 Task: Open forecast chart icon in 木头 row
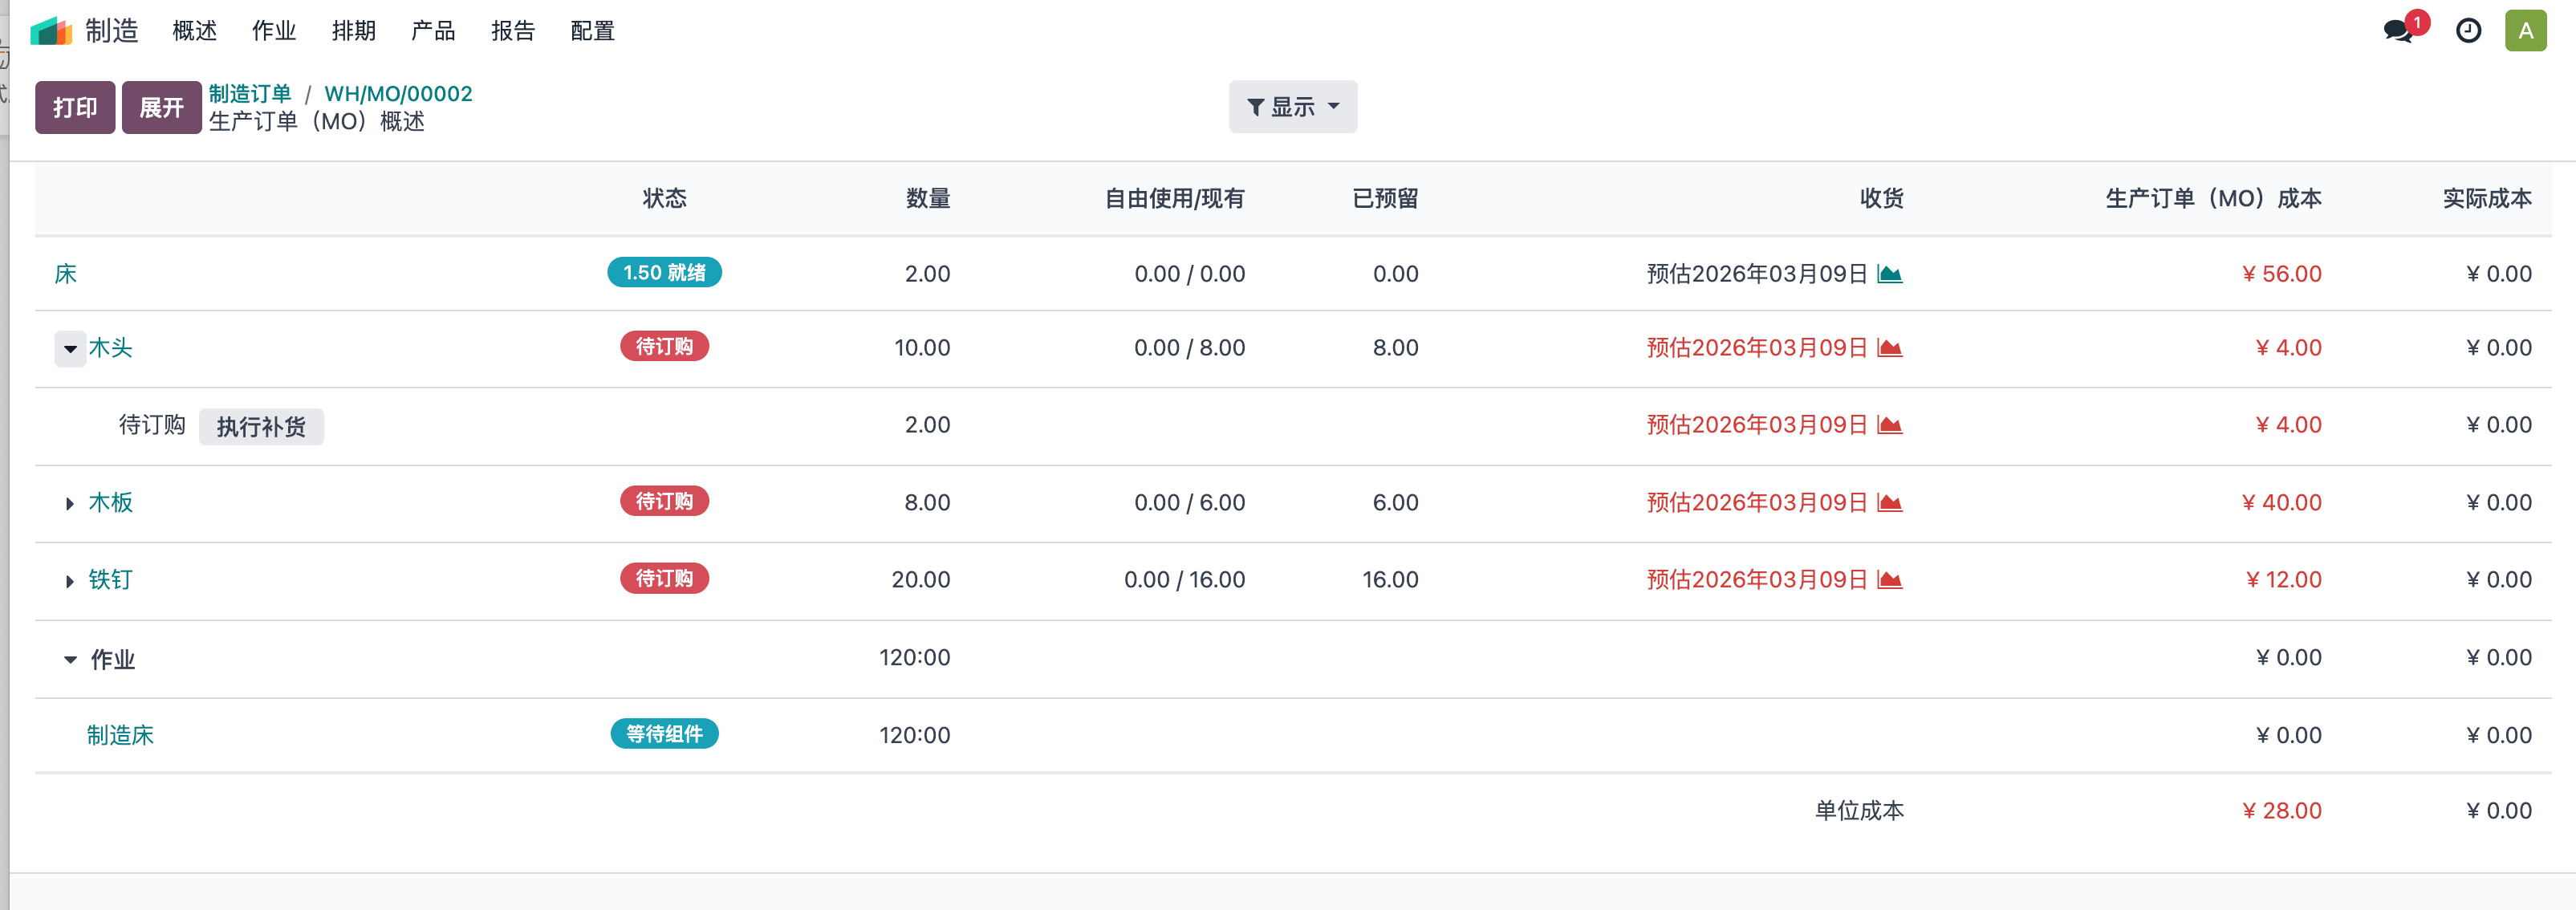[1889, 347]
